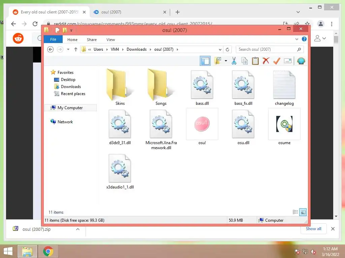
Task: Select the osume updater icon
Action: click(x=284, y=124)
